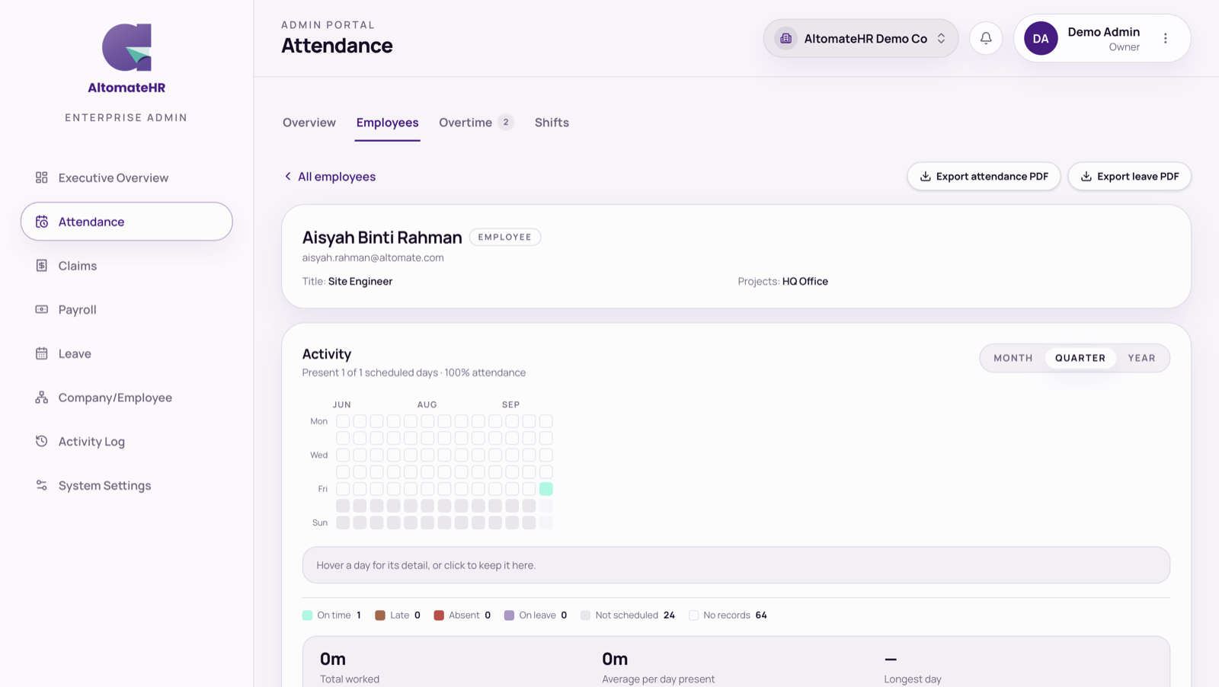Click download icon on Export attendance PDF
Viewport: 1219px width, 687px height.
(x=926, y=176)
